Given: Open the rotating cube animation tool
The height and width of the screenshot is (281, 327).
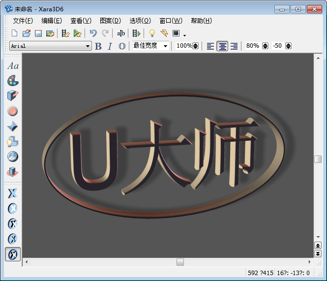Looking at the screenshot, I should click(13, 172).
